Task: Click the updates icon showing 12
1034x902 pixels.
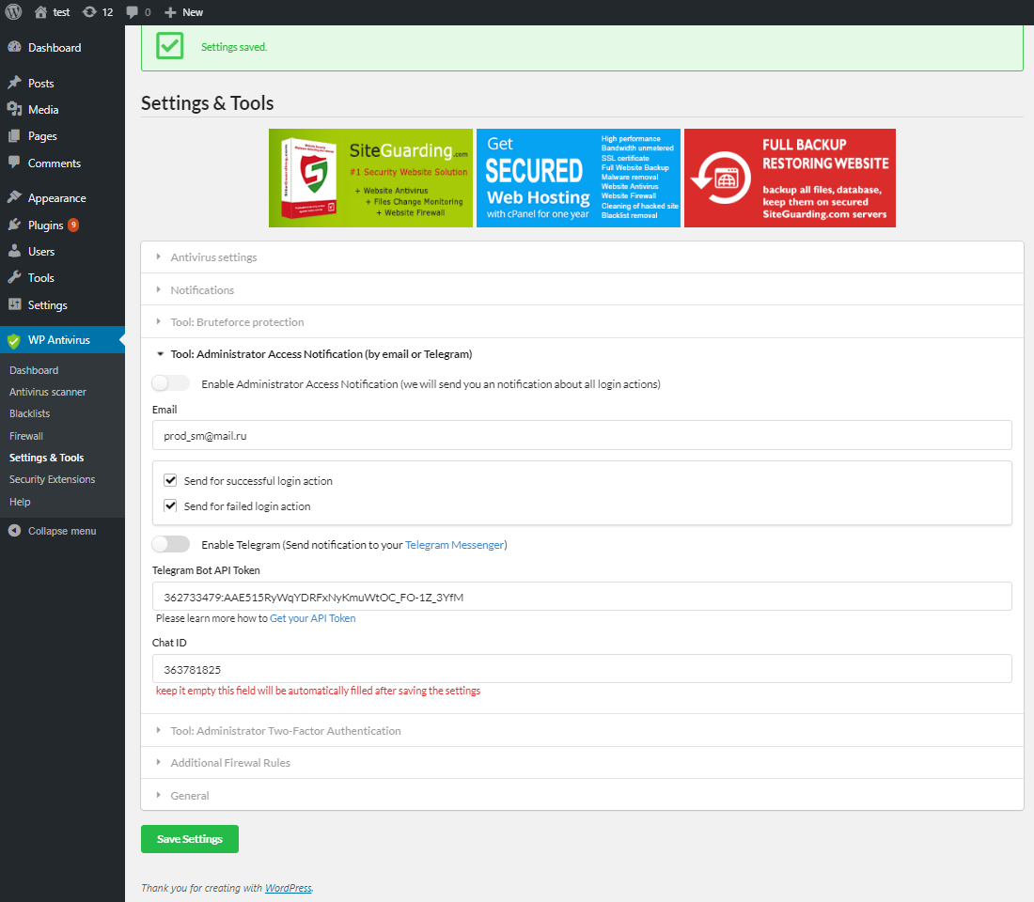Action: click(x=89, y=12)
